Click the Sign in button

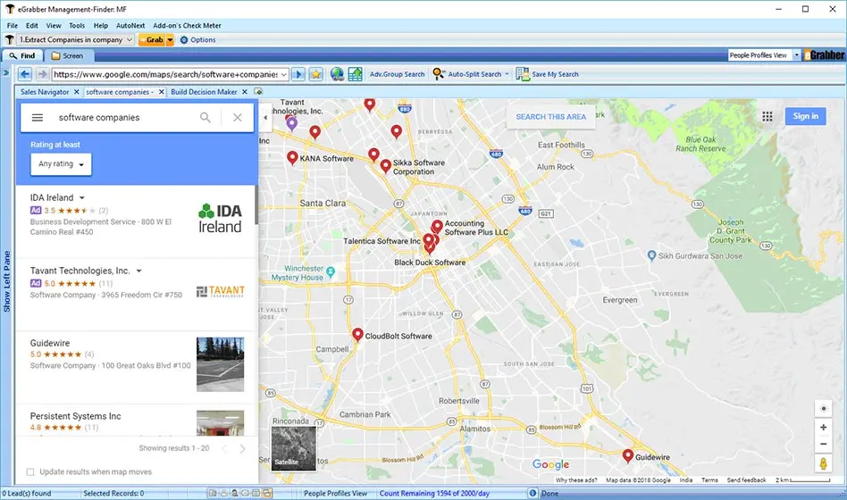click(805, 116)
